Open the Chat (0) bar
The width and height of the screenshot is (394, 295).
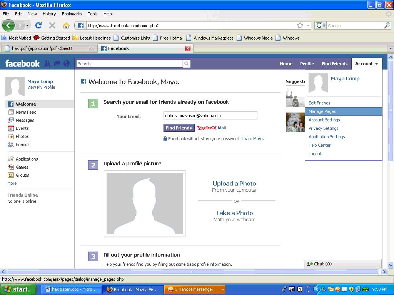coord(343,264)
